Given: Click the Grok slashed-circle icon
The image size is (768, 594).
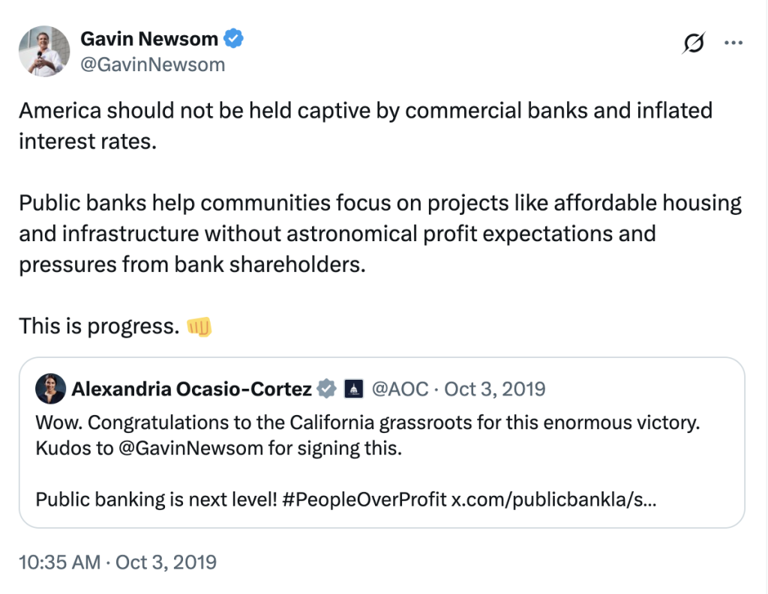Looking at the screenshot, I should [693, 45].
